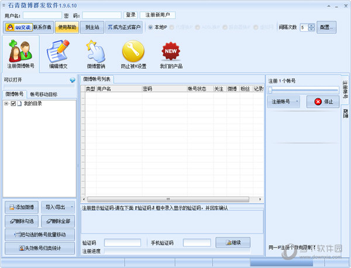Click the 关注 column header
The width and height of the screenshot is (351, 268).
coord(220,89)
